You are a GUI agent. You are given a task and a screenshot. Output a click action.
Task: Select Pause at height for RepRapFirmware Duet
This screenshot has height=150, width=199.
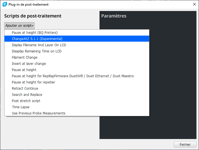[x=73, y=76]
